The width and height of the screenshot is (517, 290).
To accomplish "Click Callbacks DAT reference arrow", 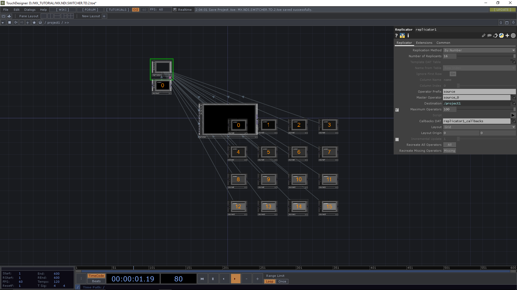I will (513, 121).
